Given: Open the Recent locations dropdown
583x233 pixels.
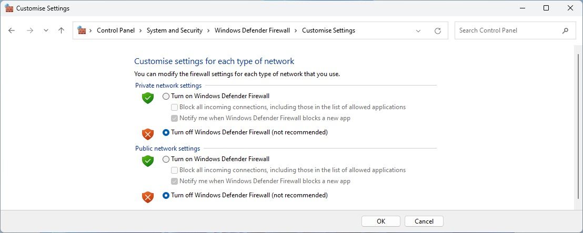Looking at the screenshot, I should (x=46, y=30).
